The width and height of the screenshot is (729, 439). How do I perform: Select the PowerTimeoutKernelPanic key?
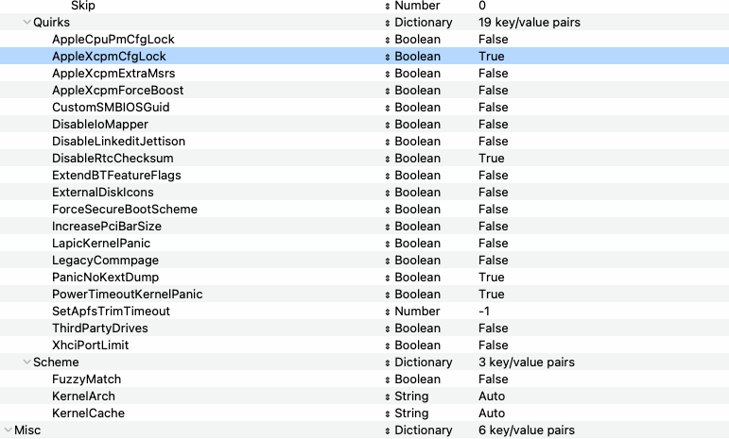[128, 295]
